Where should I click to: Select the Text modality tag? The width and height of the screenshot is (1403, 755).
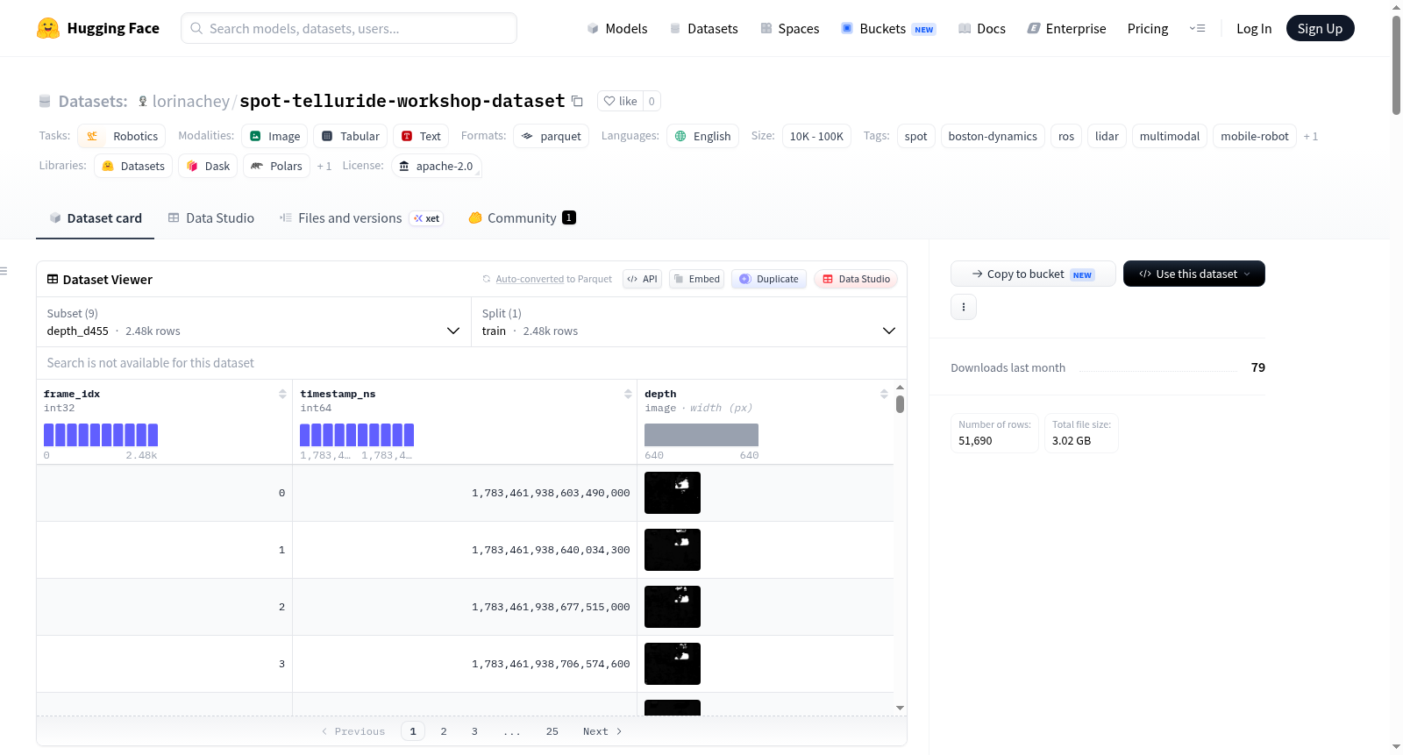coord(421,136)
